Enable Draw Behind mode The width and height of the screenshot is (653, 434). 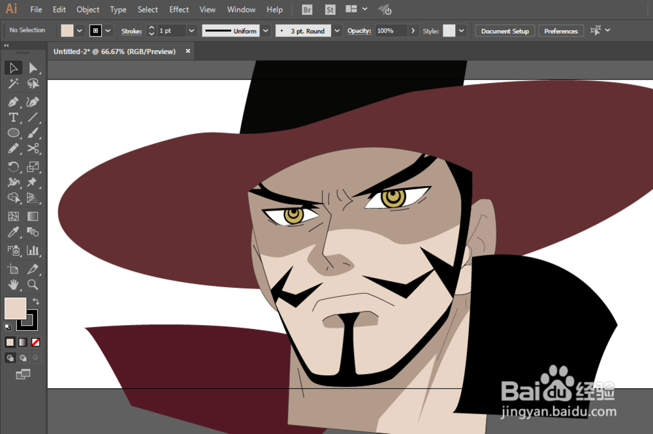(23, 358)
